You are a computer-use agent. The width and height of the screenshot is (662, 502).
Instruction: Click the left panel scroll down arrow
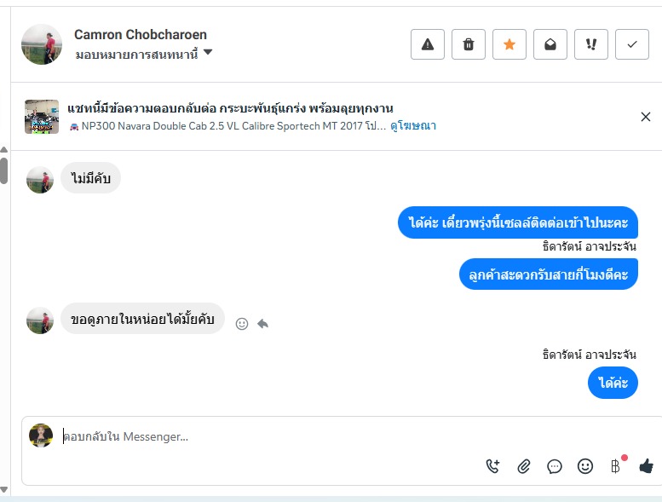coord(4,489)
